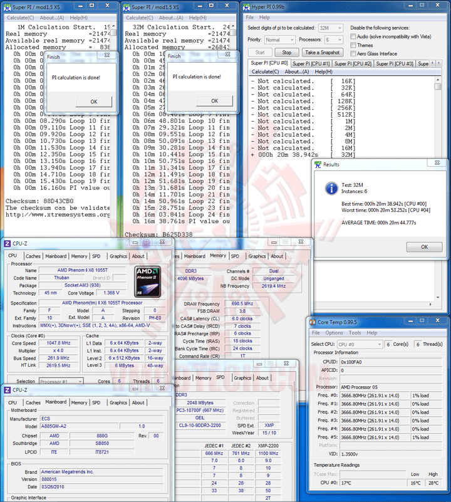The width and height of the screenshot is (451, 502).
Task: Click OK in 32M Finish dialog
Action: pyautogui.click(x=214, y=101)
